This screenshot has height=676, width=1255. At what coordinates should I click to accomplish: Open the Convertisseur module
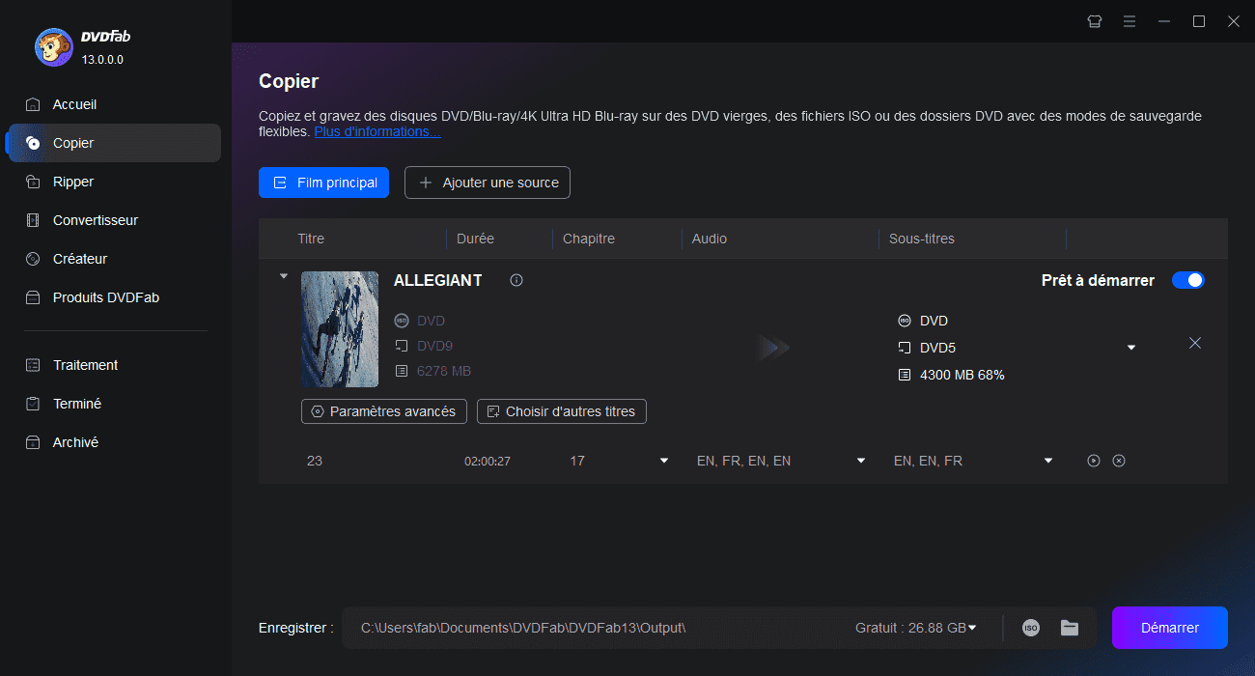point(95,220)
